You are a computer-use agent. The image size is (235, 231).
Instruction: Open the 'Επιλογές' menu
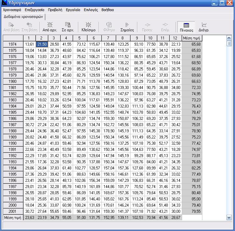pos(91,10)
